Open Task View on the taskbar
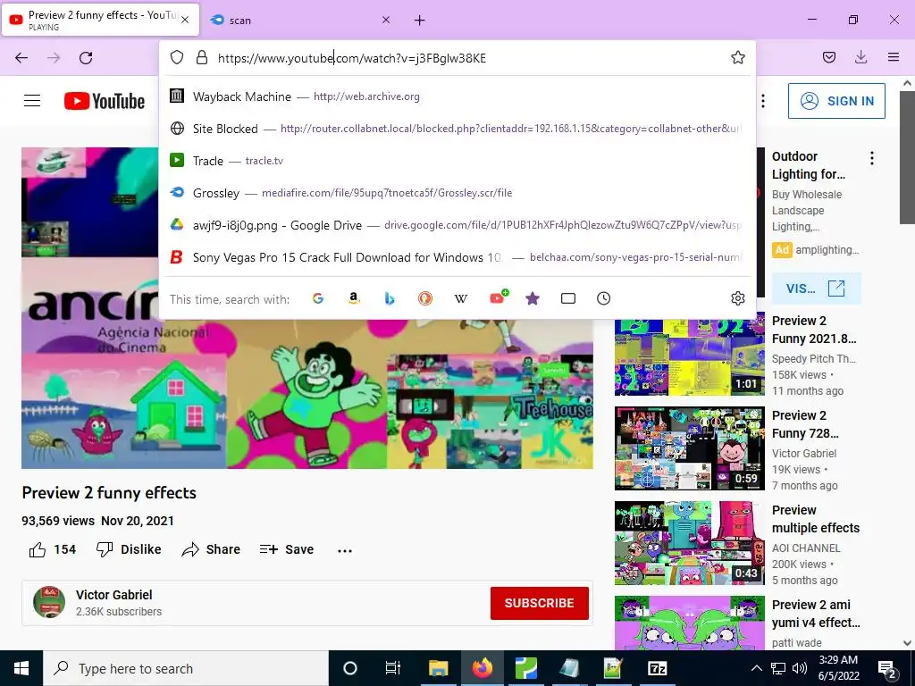Viewport: 915px width, 686px height. [393, 668]
